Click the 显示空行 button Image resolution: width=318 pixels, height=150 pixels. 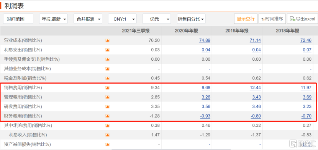pyautogui.click(x=246, y=19)
